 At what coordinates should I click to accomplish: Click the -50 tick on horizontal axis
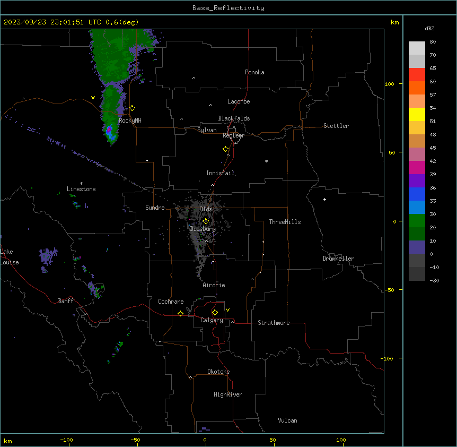tap(136, 440)
